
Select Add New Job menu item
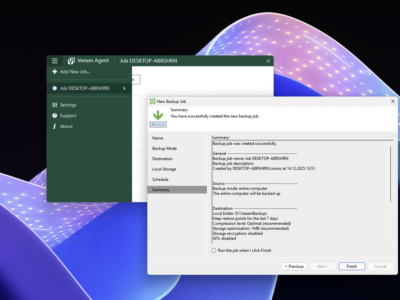point(89,71)
